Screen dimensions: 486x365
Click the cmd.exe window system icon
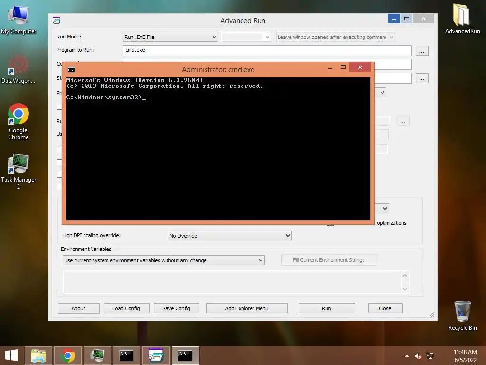[x=71, y=70]
